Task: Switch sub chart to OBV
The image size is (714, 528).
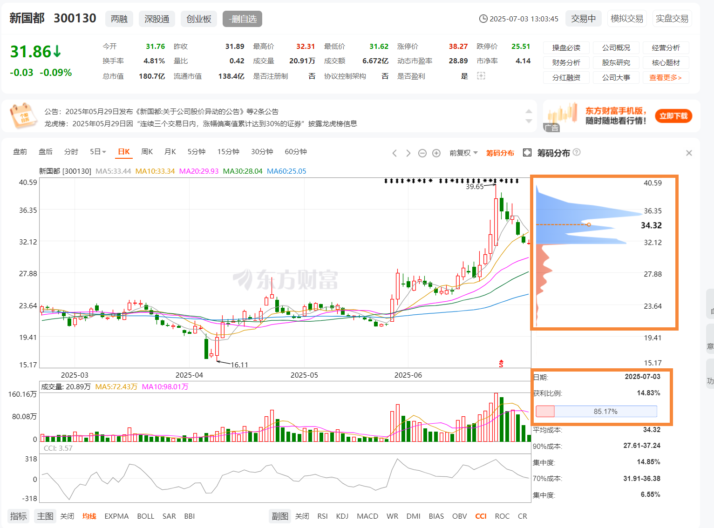Action: pyautogui.click(x=459, y=516)
